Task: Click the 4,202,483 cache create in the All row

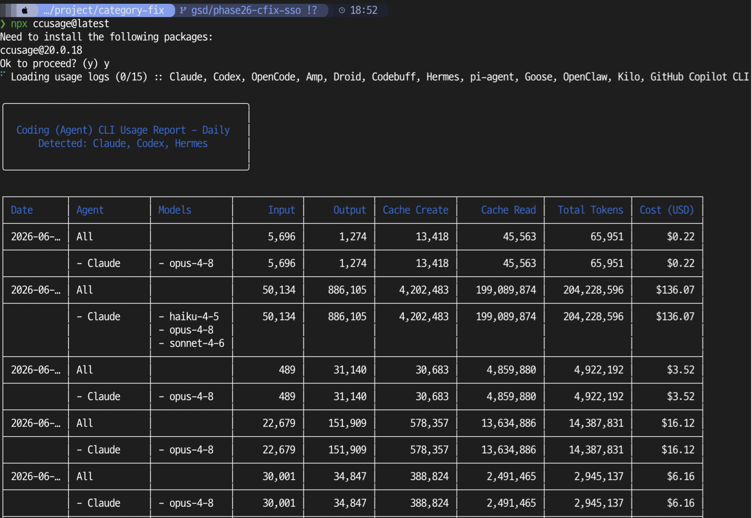Action: (x=424, y=290)
